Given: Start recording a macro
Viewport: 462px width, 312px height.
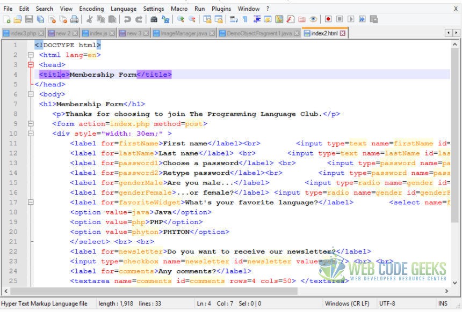Looking at the screenshot, I should click(328, 19).
